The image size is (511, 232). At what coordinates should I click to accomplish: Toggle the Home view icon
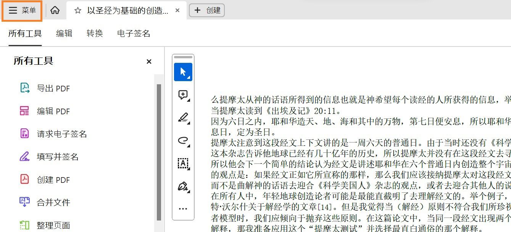click(55, 10)
